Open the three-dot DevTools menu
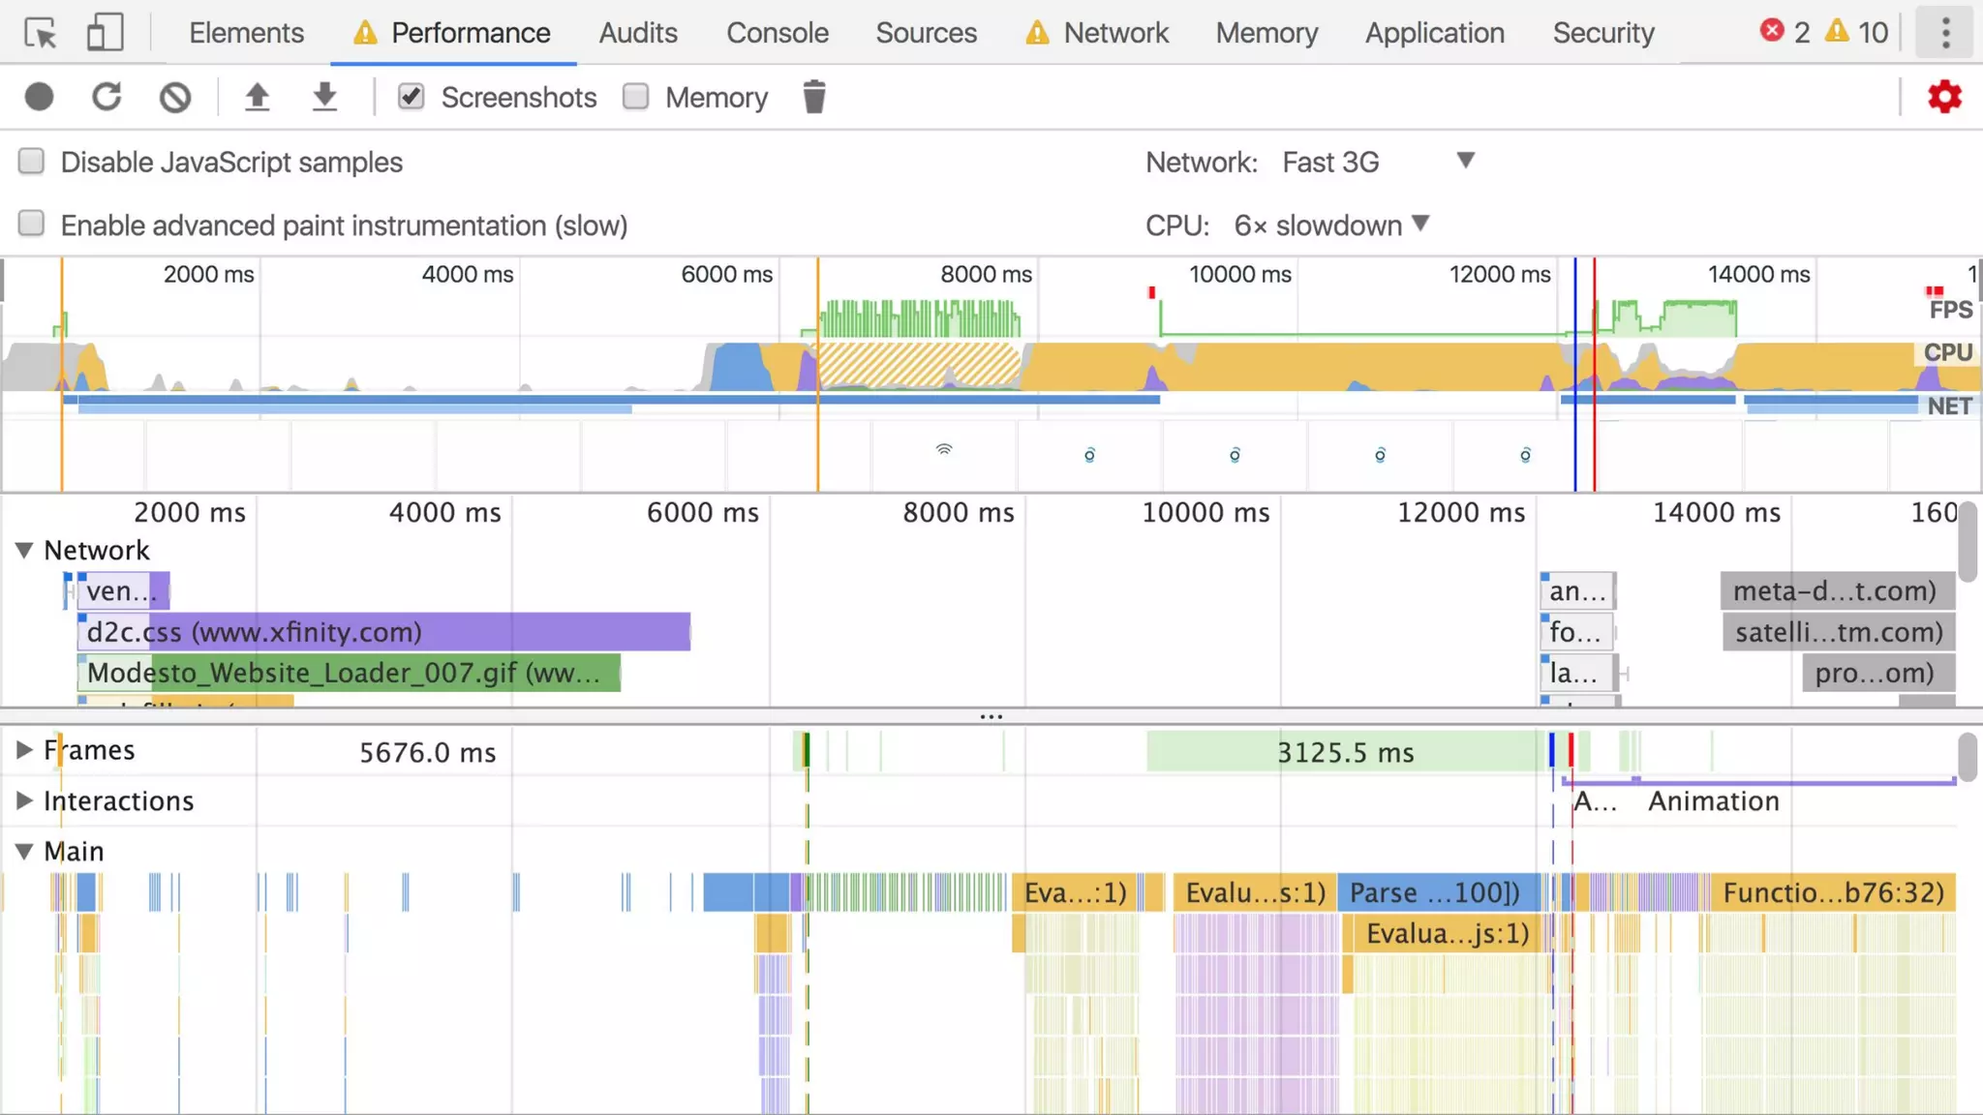This screenshot has height=1115, width=1983. (x=1945, y=33)
